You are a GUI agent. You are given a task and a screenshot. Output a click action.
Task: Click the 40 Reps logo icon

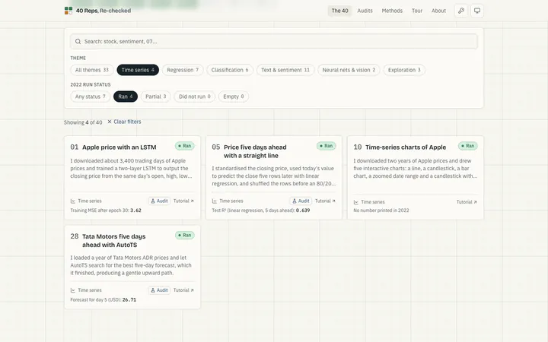pos(68,11)
